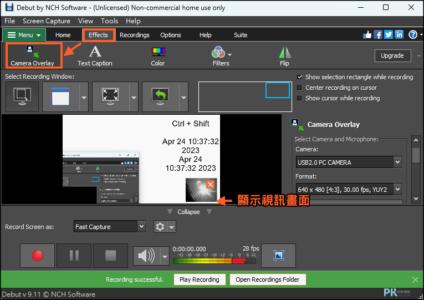
Task: Click the audio level meter
Action: point(214,261)
